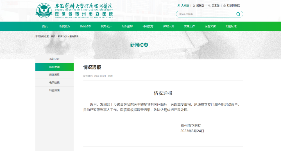Click 新闻动态 in the breadcrumb path

(62, 36)
